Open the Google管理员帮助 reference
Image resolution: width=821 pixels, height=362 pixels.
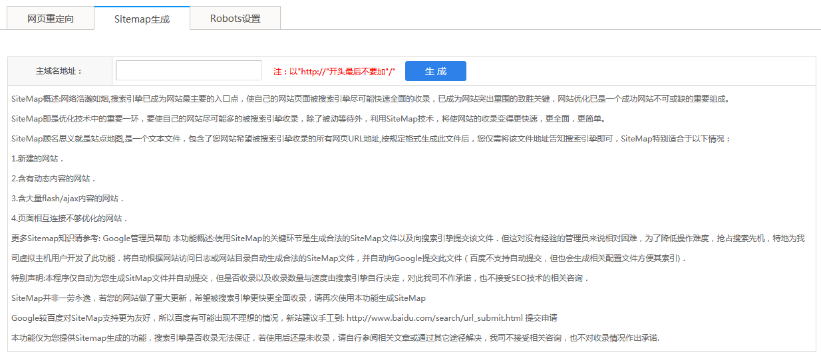tap(136, 238)
